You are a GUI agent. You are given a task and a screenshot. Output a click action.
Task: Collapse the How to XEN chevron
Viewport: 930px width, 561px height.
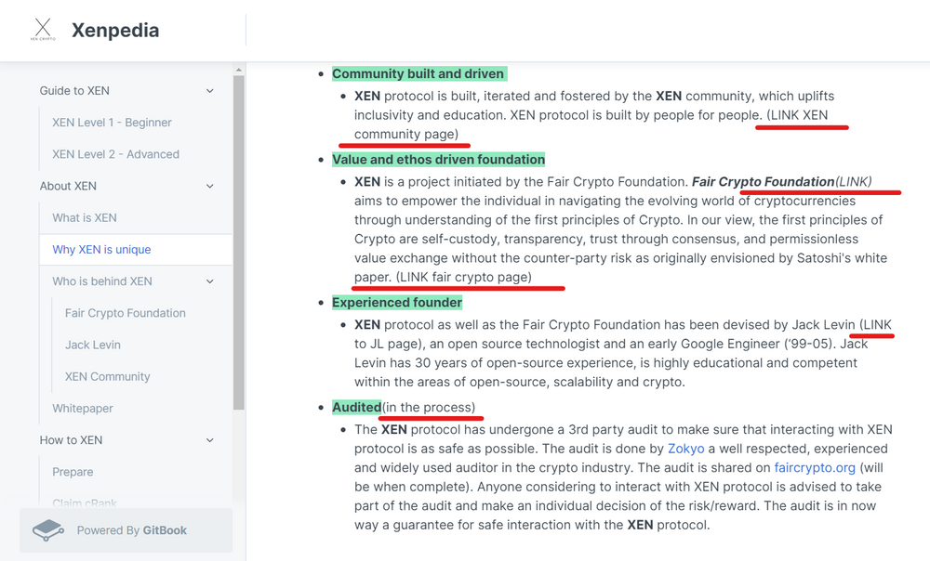click(x=210, y=440)
